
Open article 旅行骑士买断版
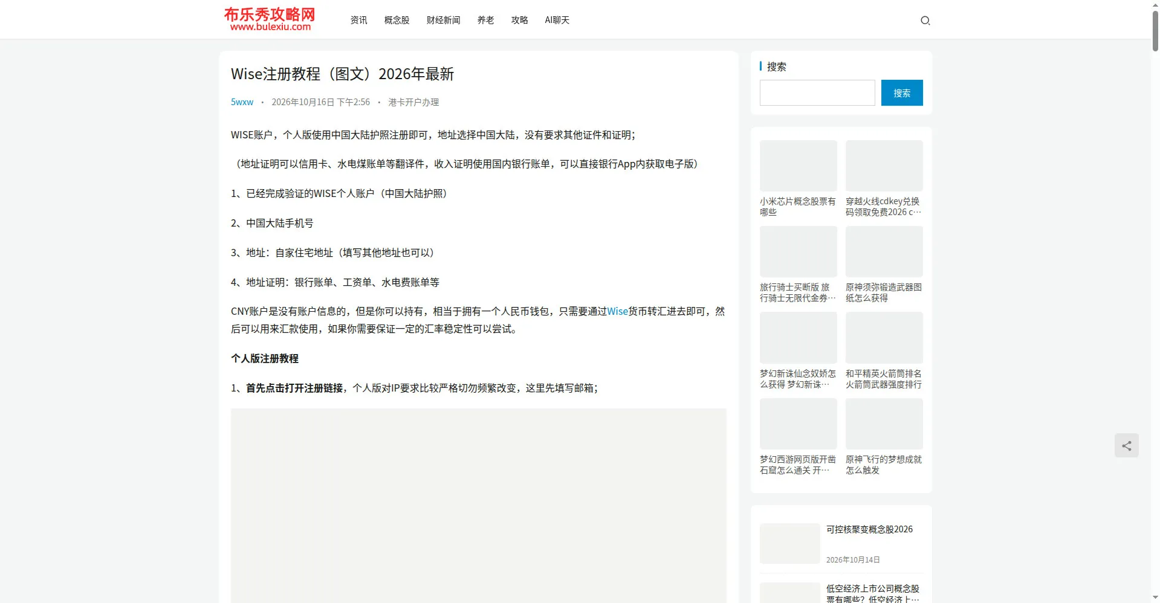coord(797,292)
